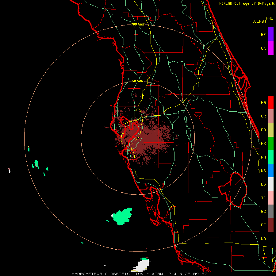Viewport: 276px width, 276px height.
Task: Click the blue WS wet snow swatch
Action: click(271, 171)
